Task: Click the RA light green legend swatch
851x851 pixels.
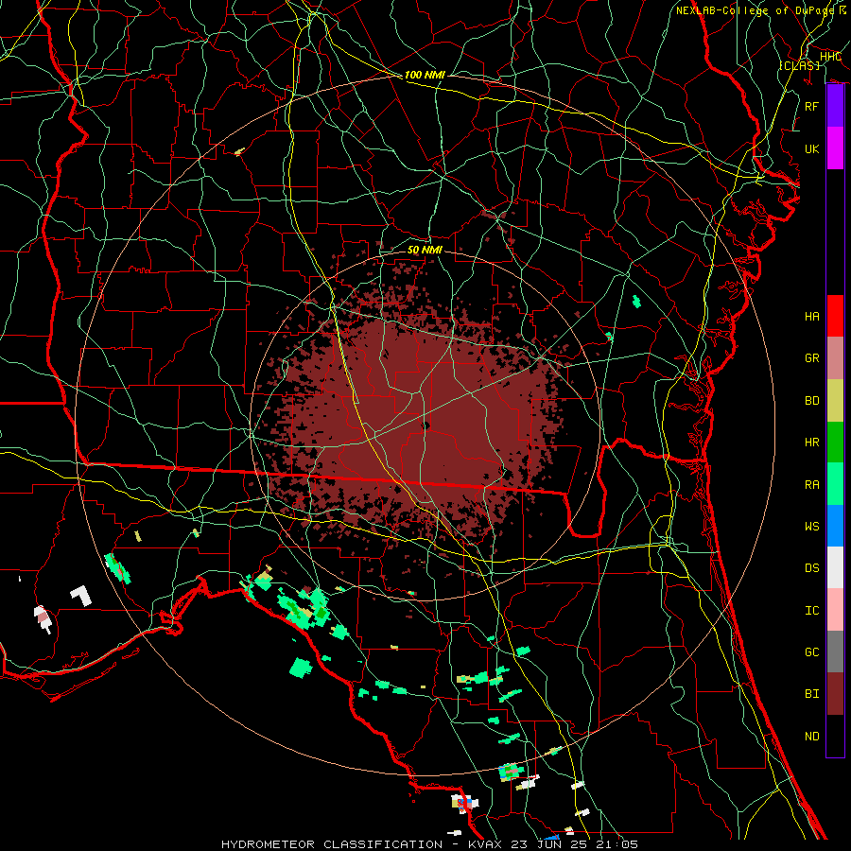Action: (x=835, y=484)
